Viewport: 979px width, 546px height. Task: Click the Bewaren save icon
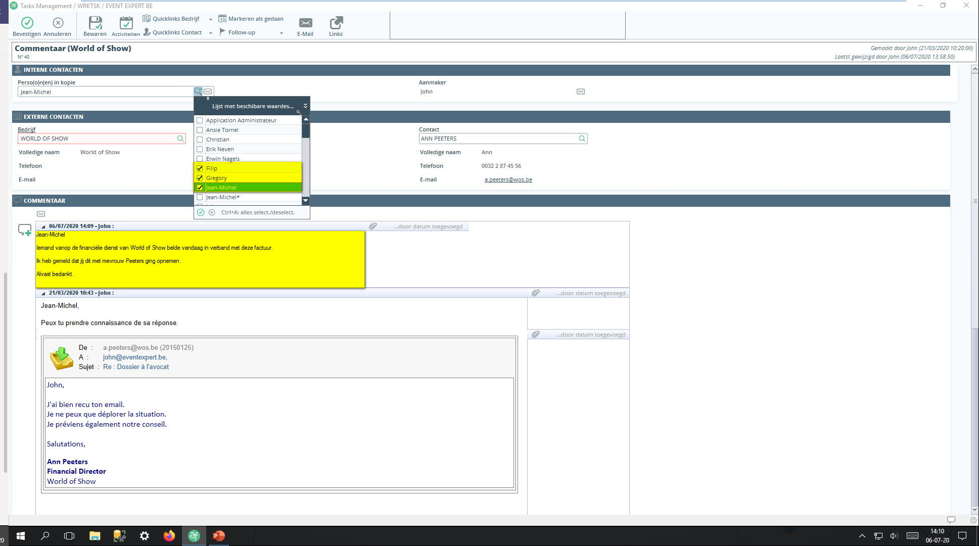[x=95, y=23]
